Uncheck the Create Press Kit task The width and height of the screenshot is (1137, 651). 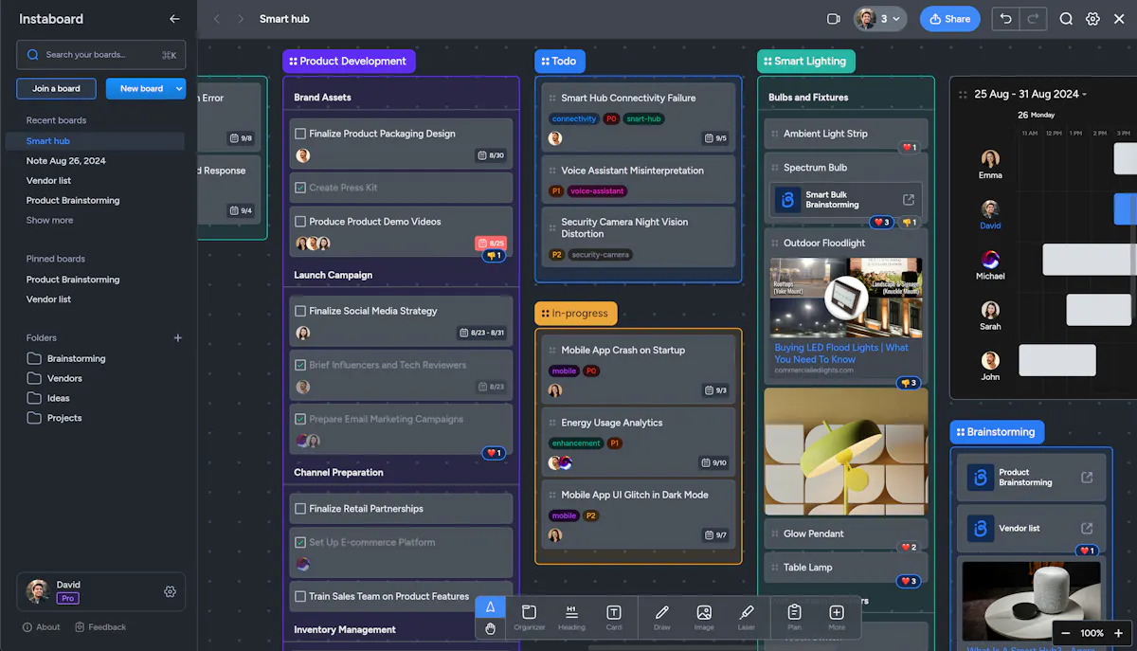(300, 188)
